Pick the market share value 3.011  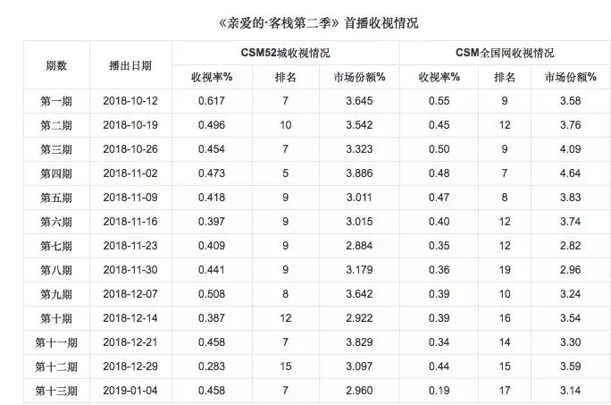pos(359,198)
